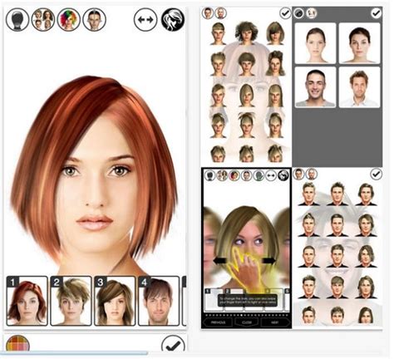Tap black logo icon in tutorial screen toolbar

pos(283,175)
